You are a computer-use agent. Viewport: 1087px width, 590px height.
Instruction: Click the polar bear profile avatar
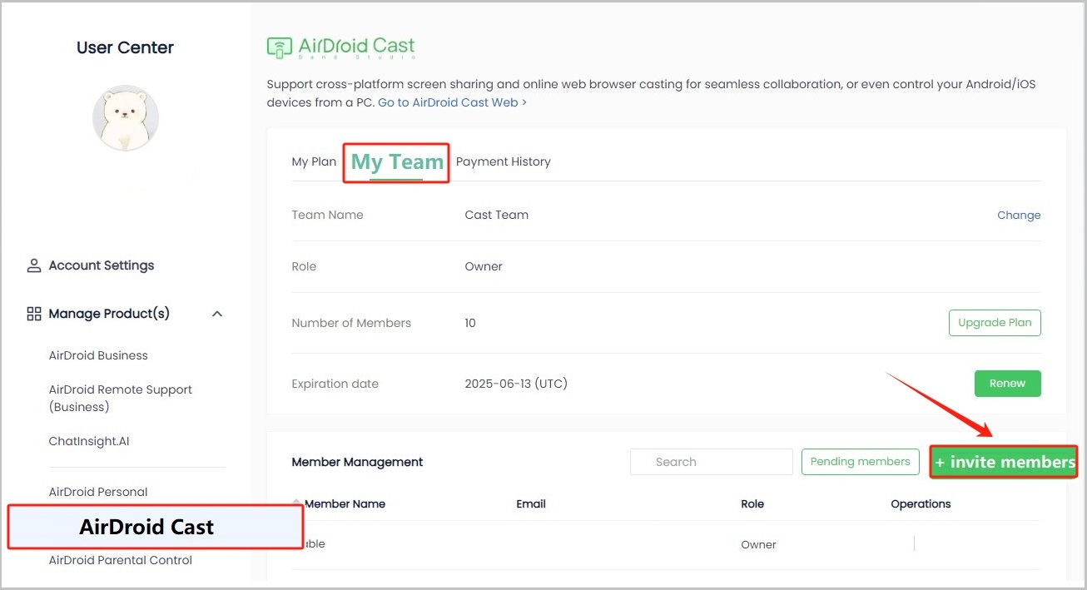[126, 118]
